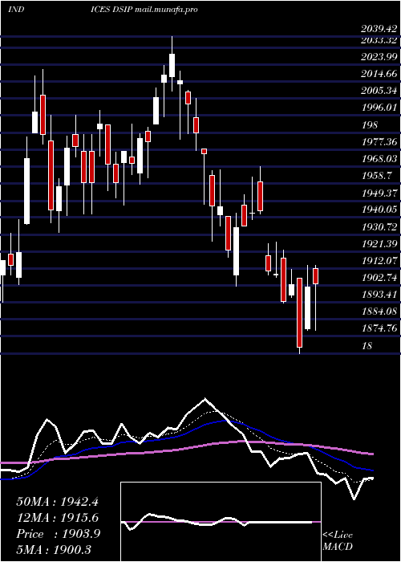
Task: Click the <<Live MACD label
Action: (x=338, y=540)
